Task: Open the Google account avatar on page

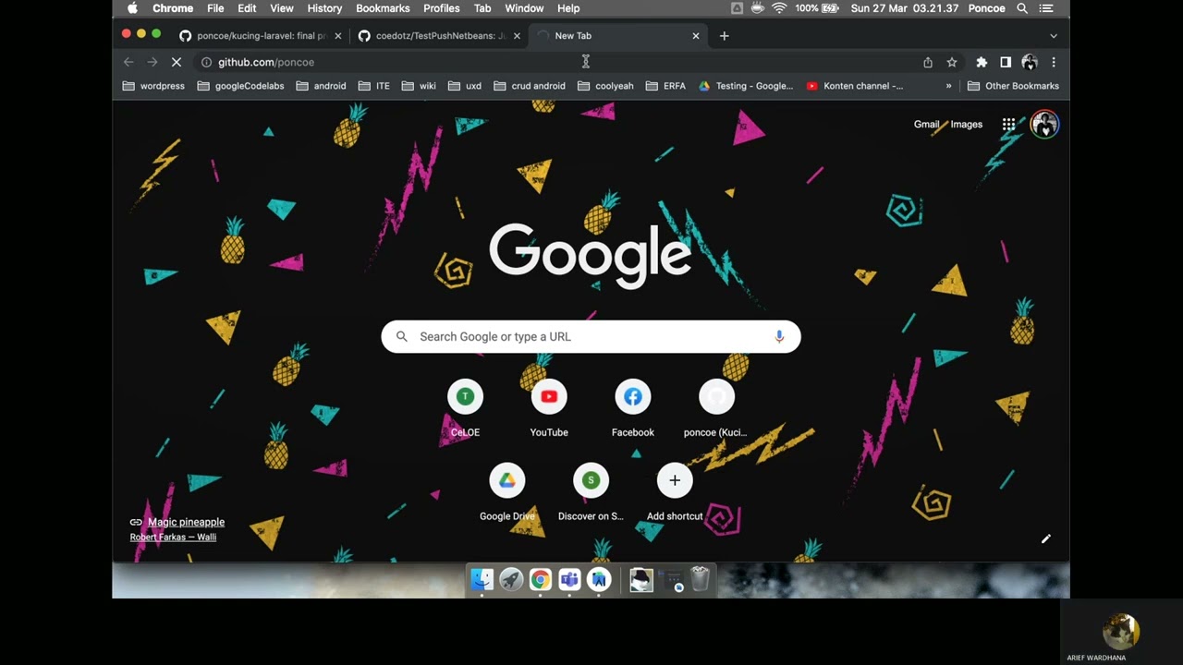Action: [1044, 125]
